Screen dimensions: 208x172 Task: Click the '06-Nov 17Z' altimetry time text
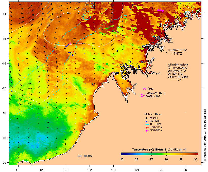[x=175, y=74]
